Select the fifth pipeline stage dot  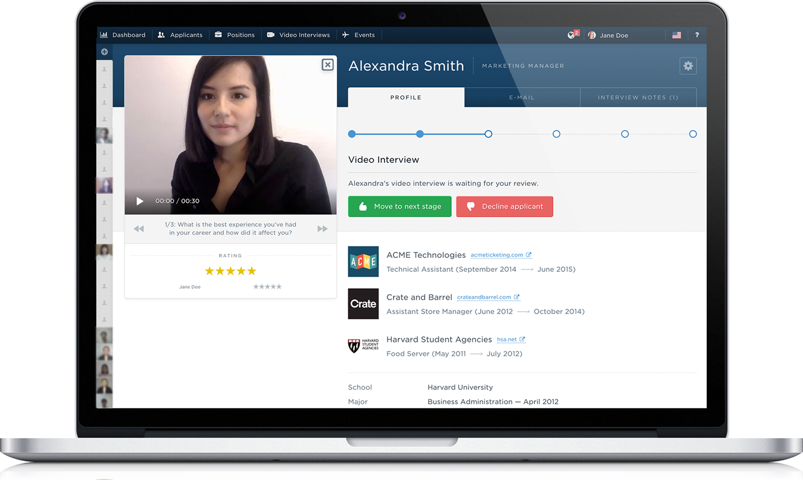tap(625, 134)
